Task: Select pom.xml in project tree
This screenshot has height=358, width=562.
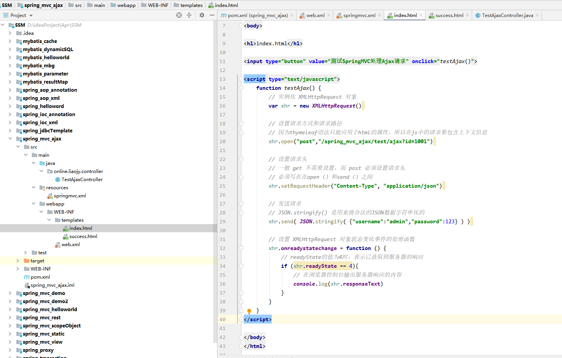Action: [x=37, y=277]
